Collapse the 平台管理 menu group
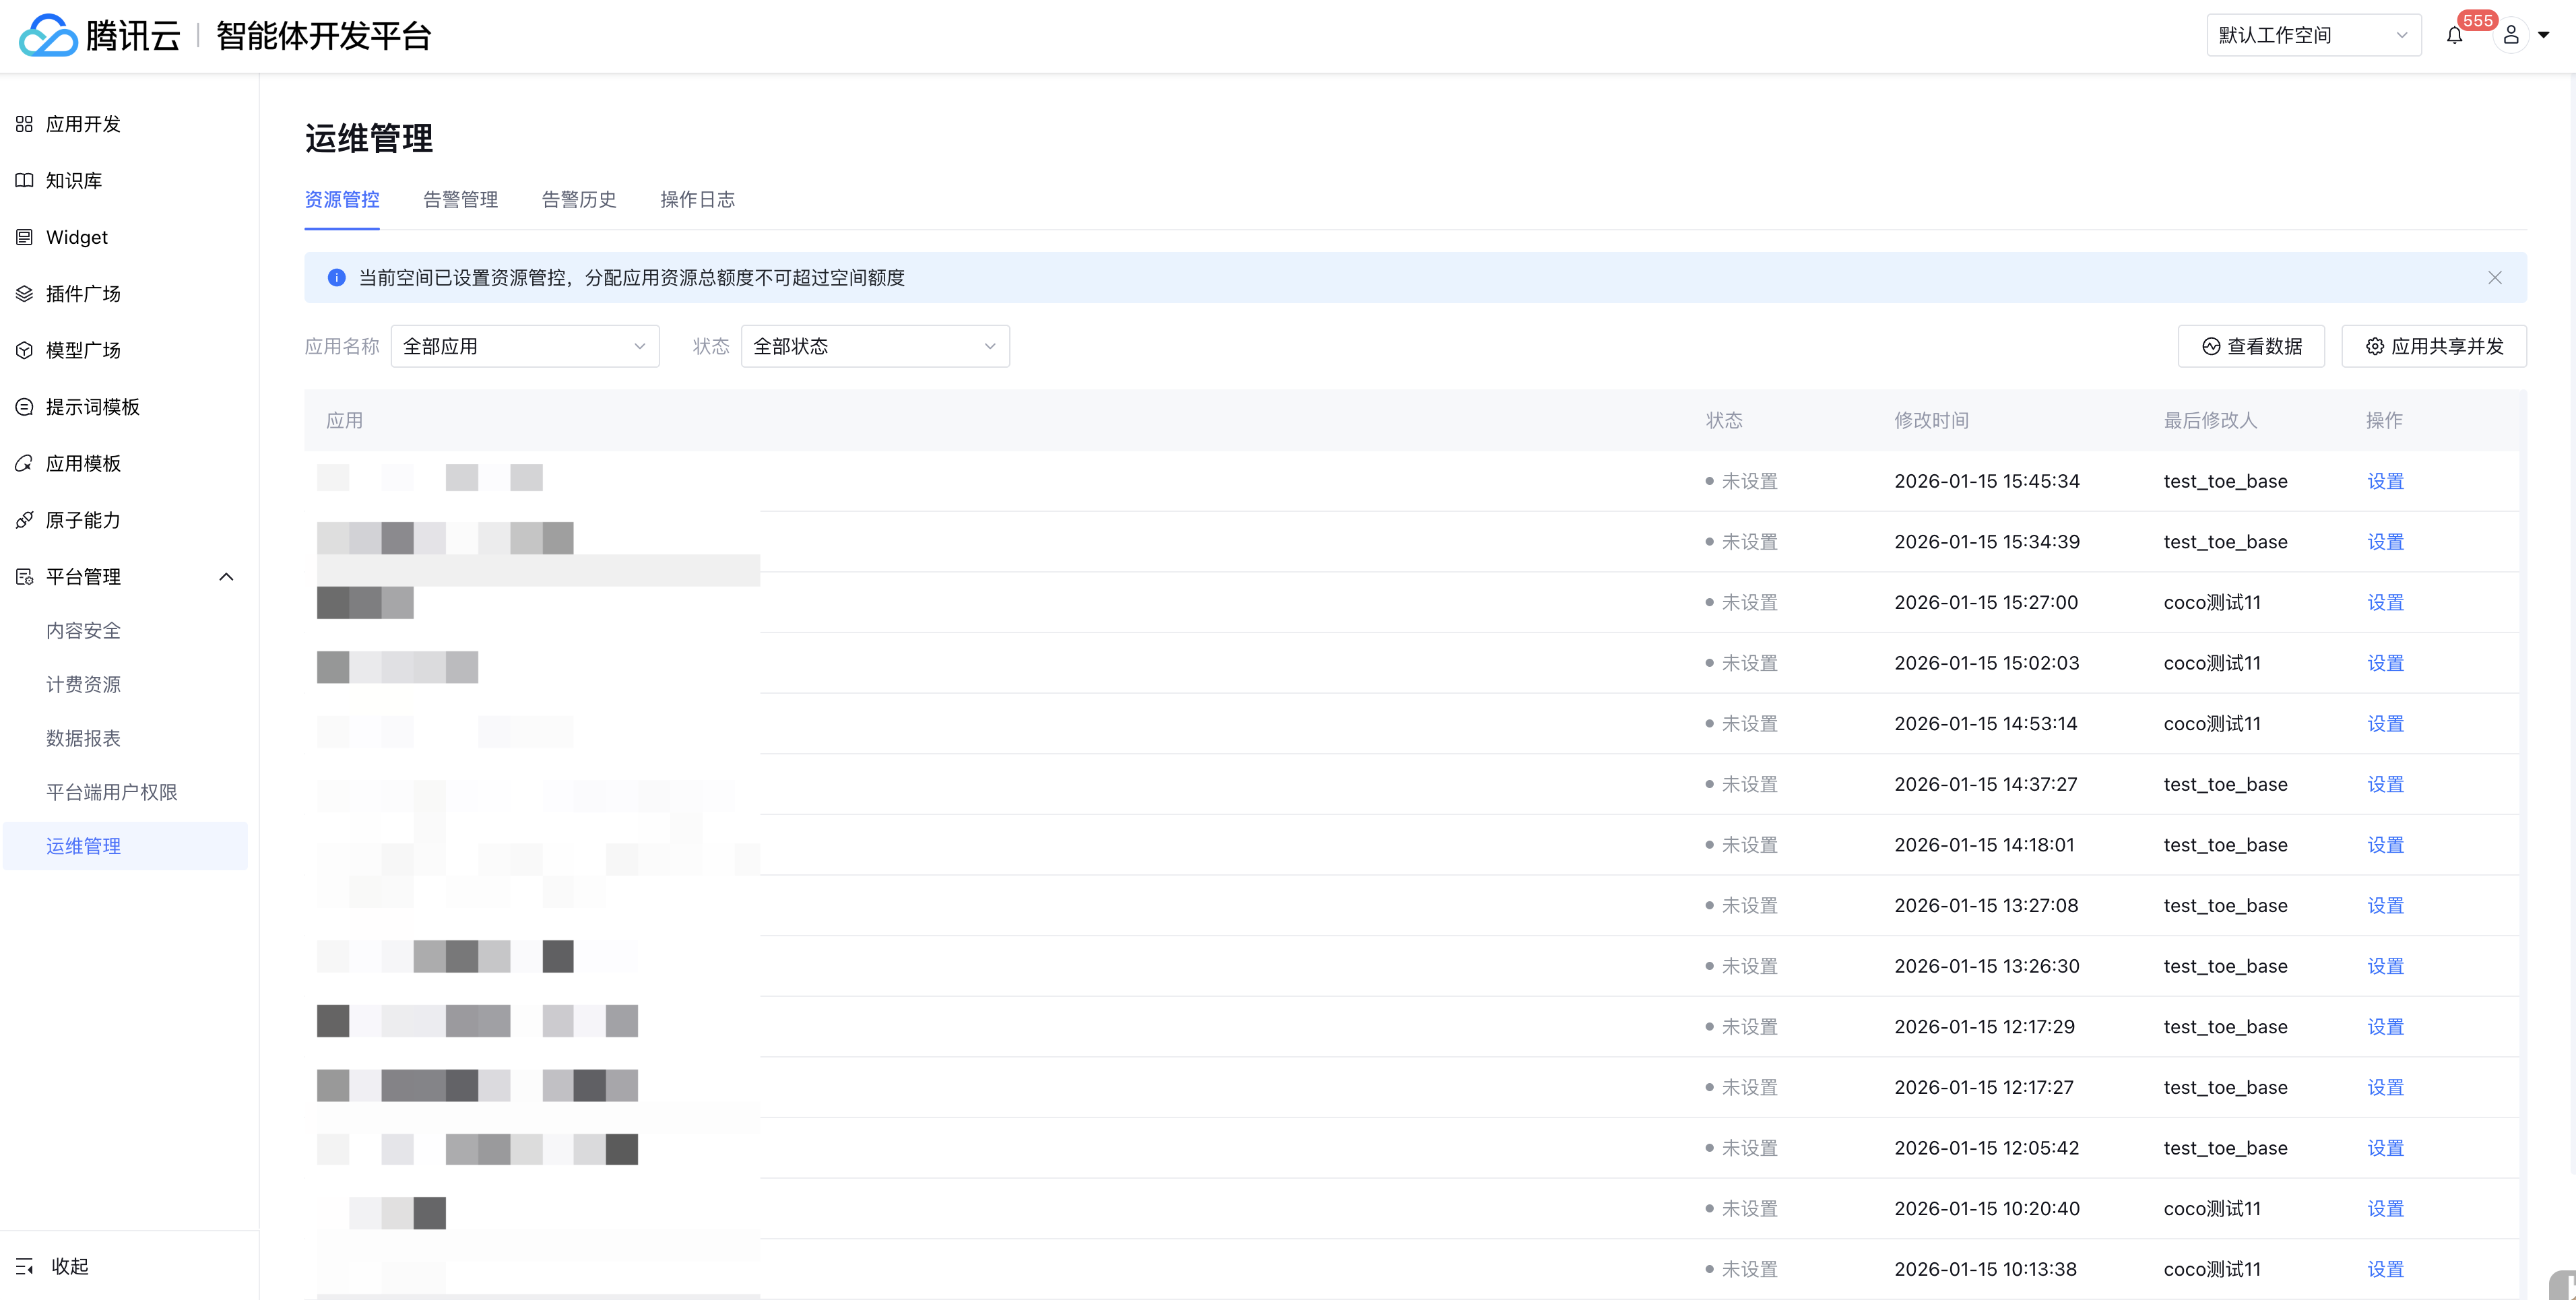 point(226,577)
